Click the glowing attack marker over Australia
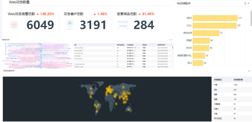Image resolution: width=252 pixels, height=122 pixels. 129,110
